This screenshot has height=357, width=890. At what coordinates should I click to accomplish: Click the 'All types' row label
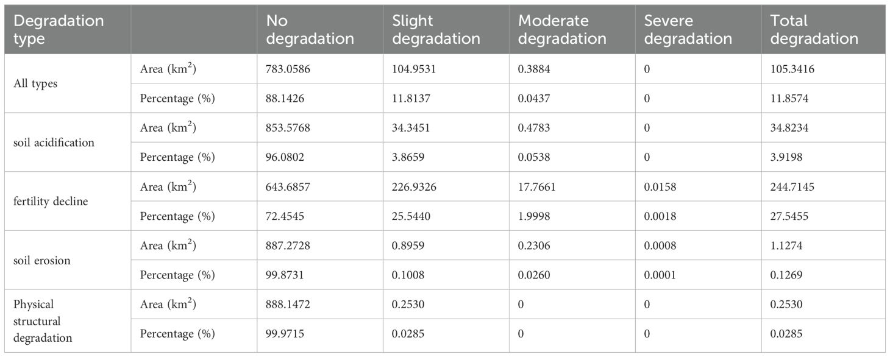[35, 83]
